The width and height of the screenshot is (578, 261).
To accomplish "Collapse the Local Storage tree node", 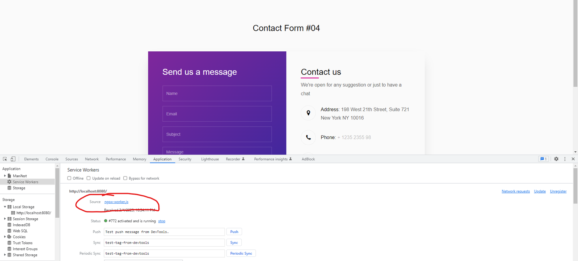I will [x=5, y=207].
